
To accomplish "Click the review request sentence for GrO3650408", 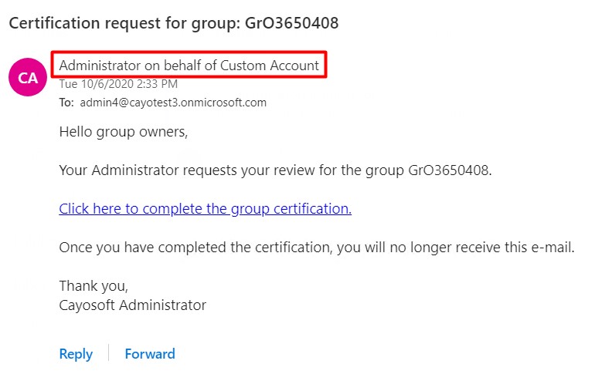I will pyautogui.click(x=275, y=170).
